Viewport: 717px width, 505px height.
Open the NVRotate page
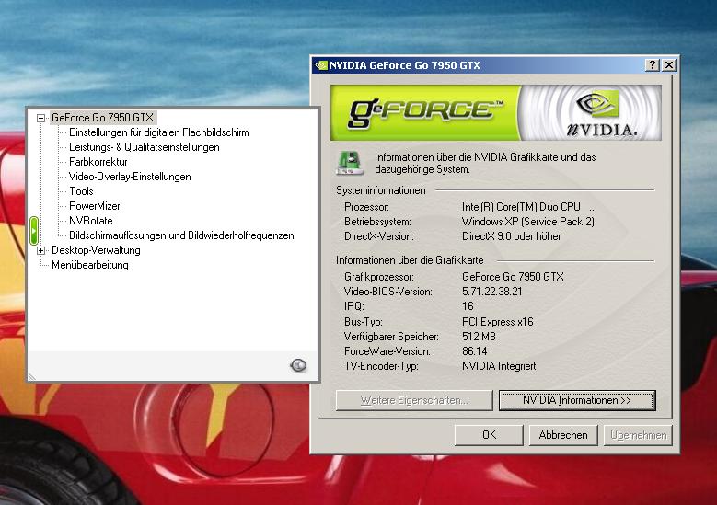[x=90, y=221]
